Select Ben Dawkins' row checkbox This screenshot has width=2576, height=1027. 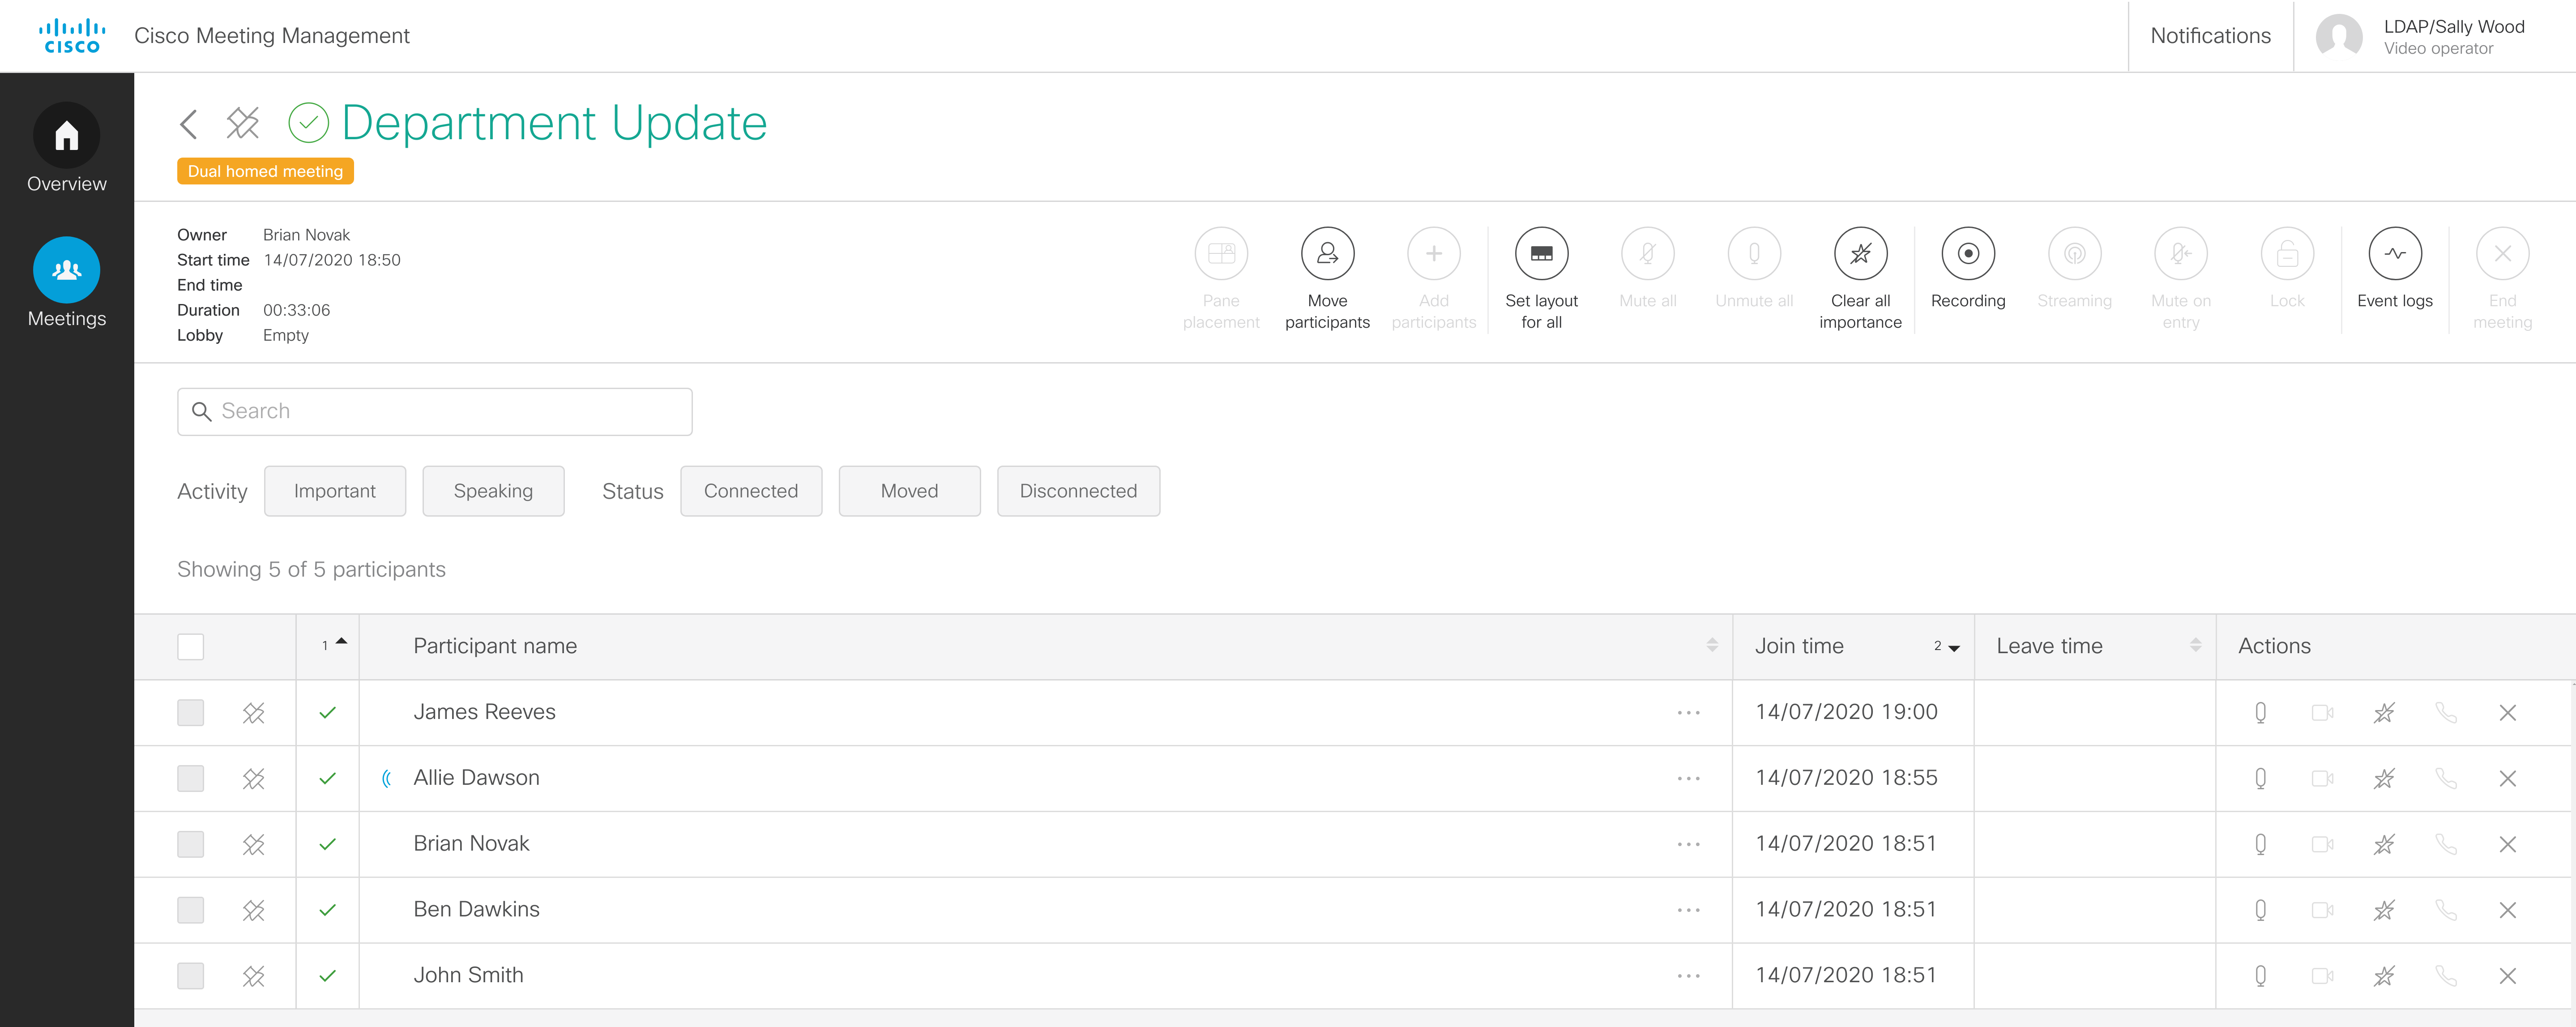click(x=190, y=910)
